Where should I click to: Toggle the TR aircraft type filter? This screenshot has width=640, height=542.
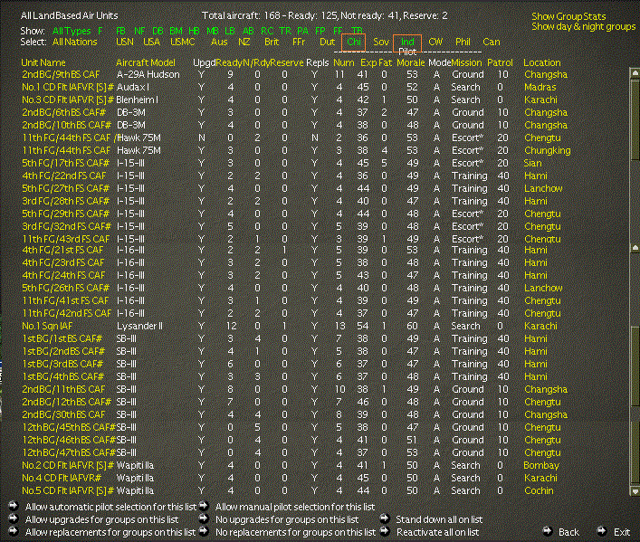point(285,31)
